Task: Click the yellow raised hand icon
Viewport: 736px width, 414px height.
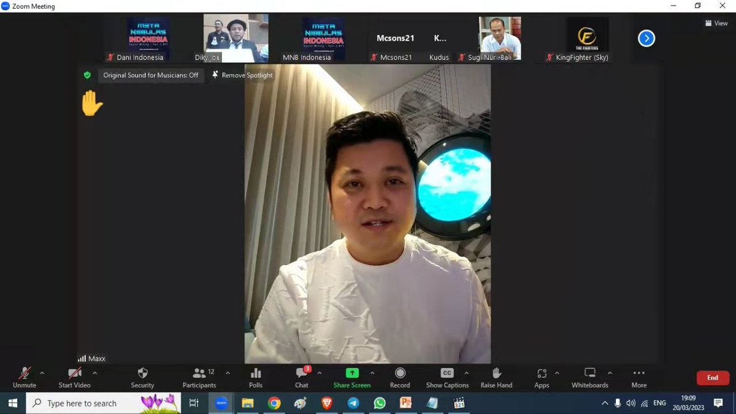Action: (92, 103)
